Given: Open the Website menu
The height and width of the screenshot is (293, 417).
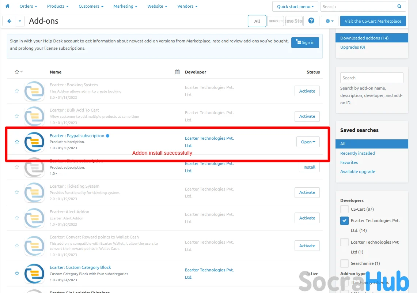Looking at the screenshot, I should click(157, 6).
